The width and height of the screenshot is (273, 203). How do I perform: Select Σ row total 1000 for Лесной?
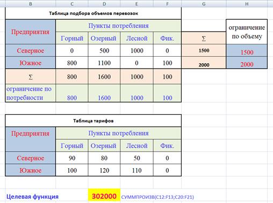click(x=136, y=77)
